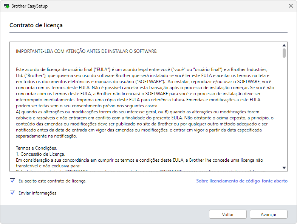Click the Avançar button
The width and height of the screenshot is (297, 224).
[268, 214]
